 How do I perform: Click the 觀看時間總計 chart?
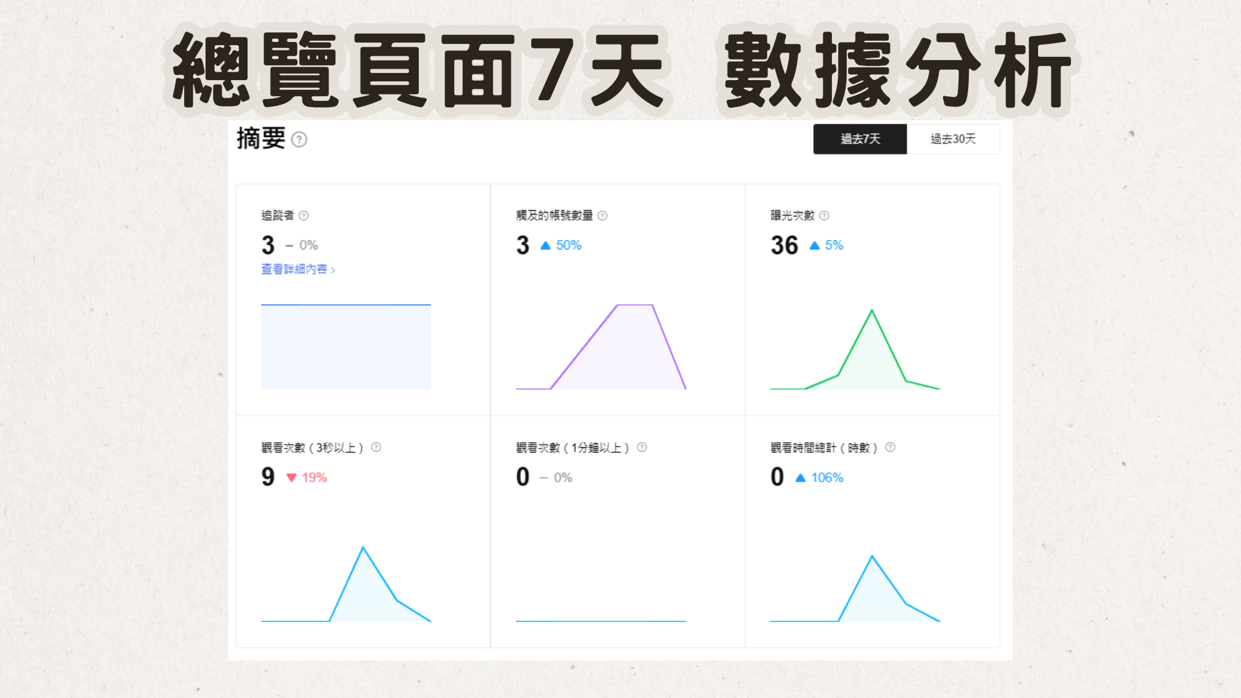(854, 588)
